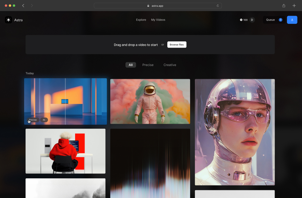The height and width of the screenshot is (198, 302).
Task: Click the Precise tag on the blue room thumbnail
Action: (x=33, y=120)
